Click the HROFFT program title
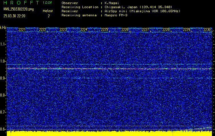Screen dimensions: 215x136 click(x=22, y=3)
